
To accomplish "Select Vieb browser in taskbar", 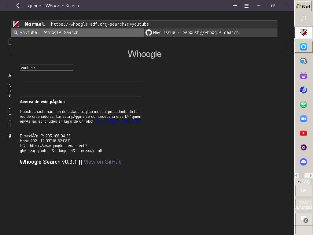I will (x=304, y=32).
